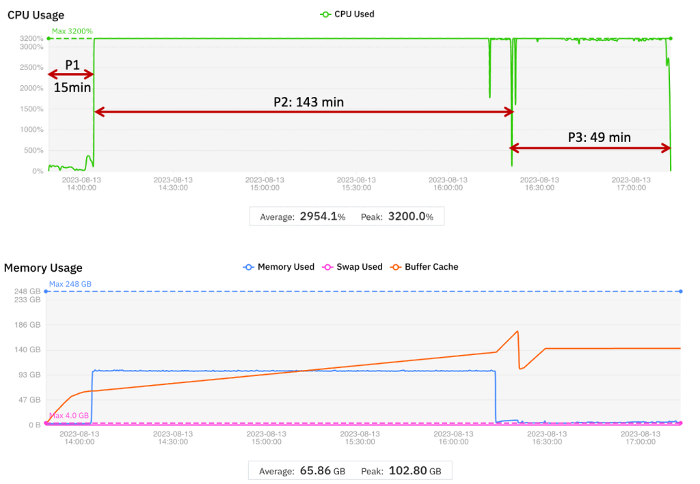This screenshot has width=700, height=484.
Task: Select the CPU Usage chart title
Action: 35,14
